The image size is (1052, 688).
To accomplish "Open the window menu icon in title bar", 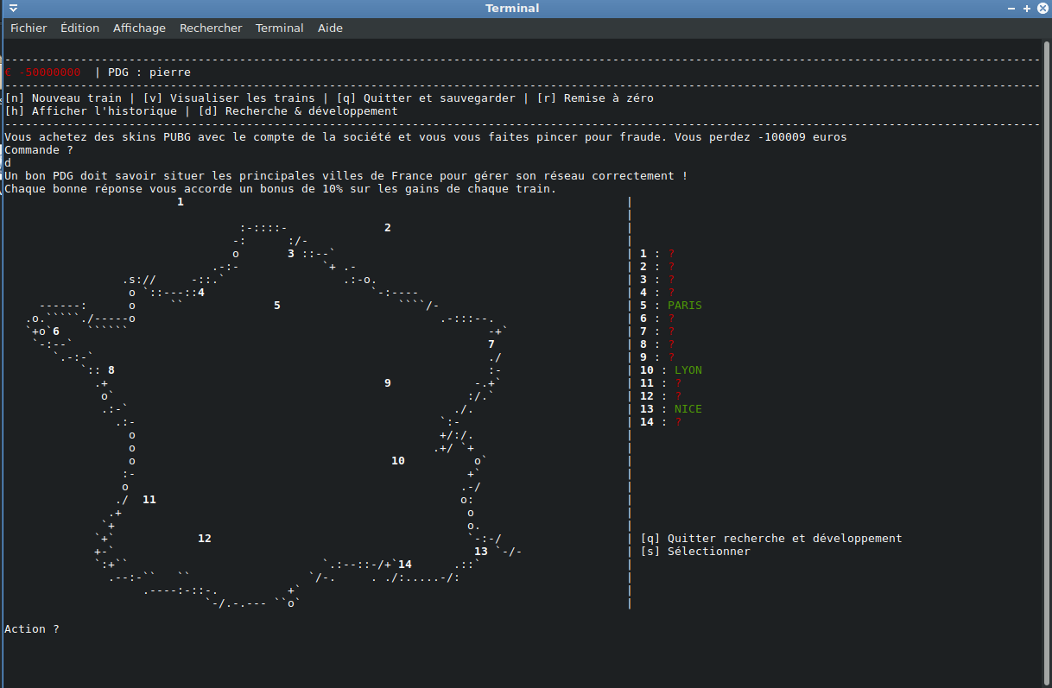I will [13, 8].
